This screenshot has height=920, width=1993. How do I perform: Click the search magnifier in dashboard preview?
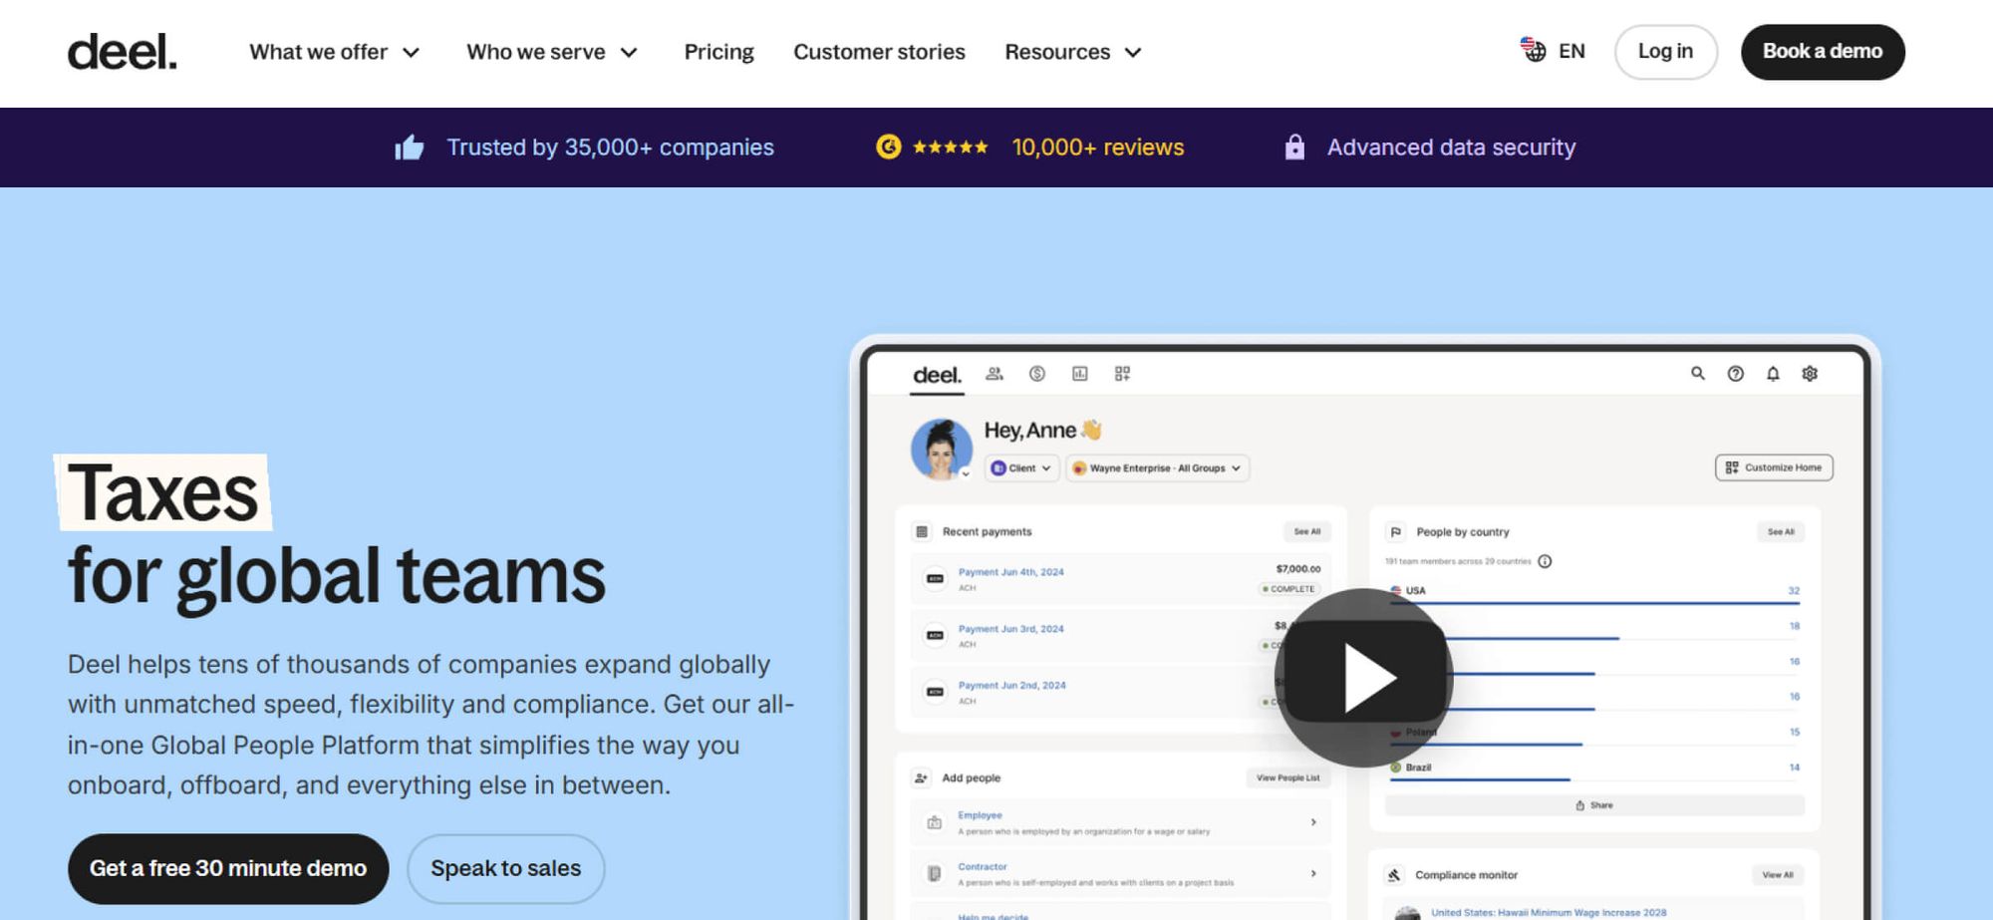(x=1697, y=373)
